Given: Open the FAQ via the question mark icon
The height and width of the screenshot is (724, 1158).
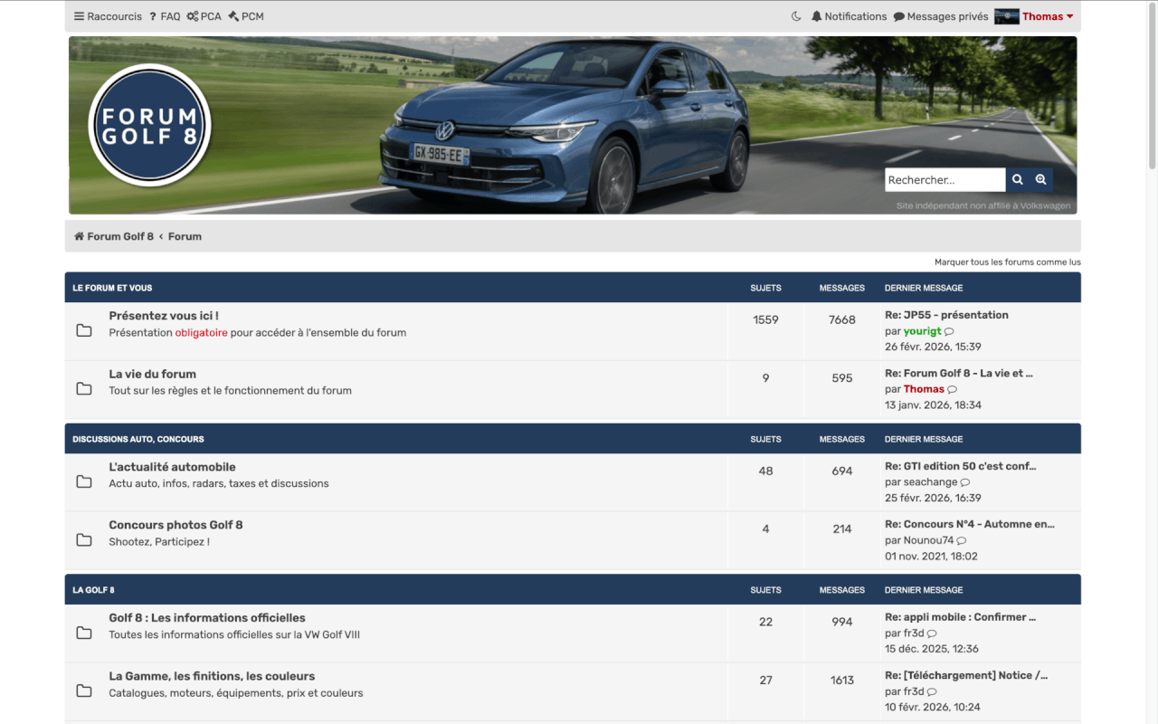Looking at the screenshot, I should (154, 15).
